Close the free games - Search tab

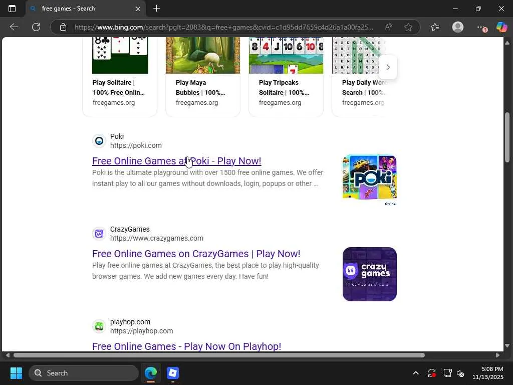click(x=138, y=9)
